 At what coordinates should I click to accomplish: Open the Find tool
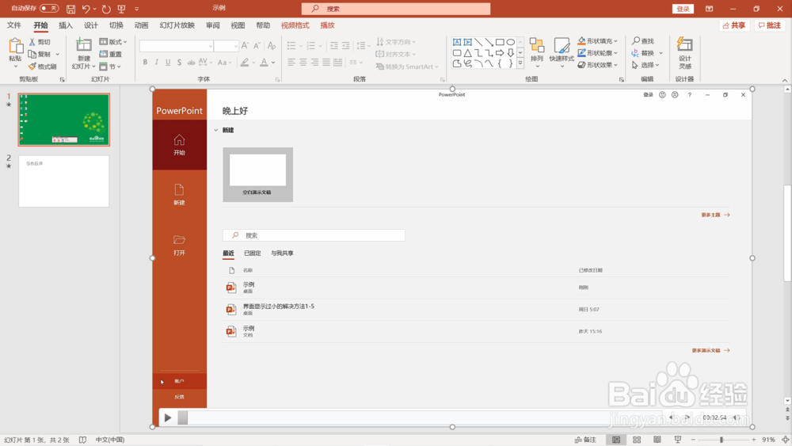coord(643,40)
